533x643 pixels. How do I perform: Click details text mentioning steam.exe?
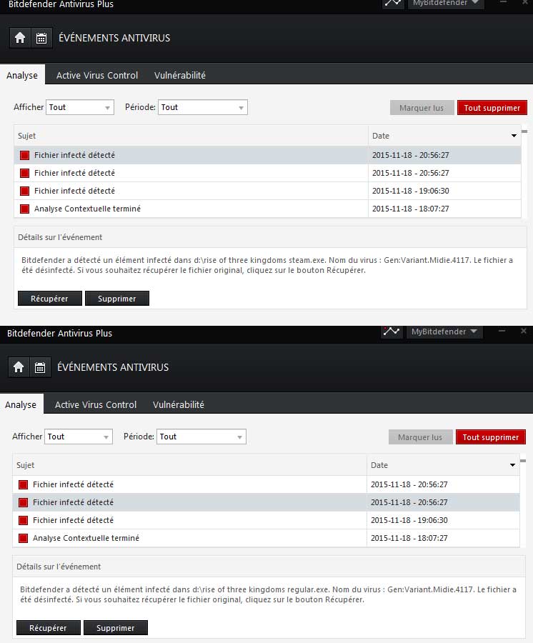click(x=267, y=265)
